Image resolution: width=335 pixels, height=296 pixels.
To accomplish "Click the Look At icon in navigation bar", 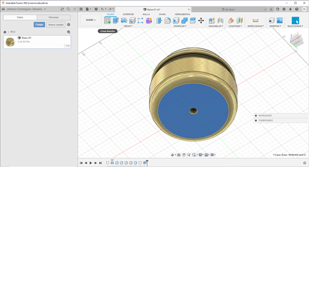I will click(179, 155).
